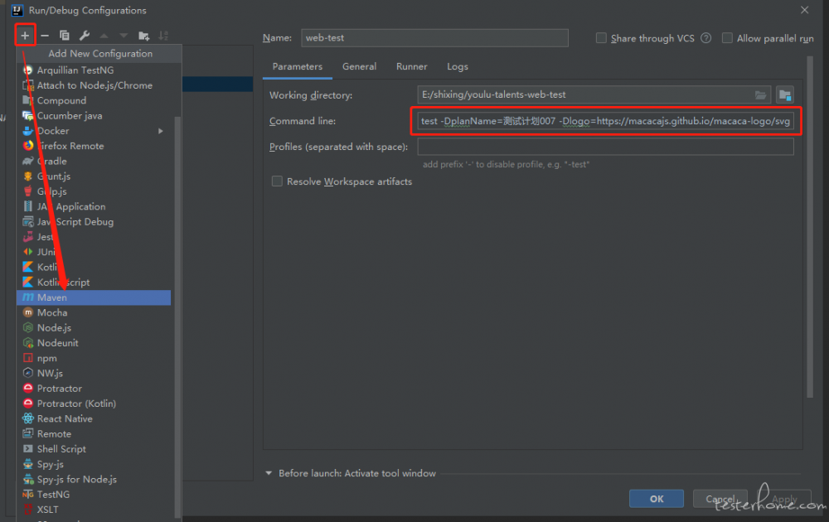Screen dimensions: 829x522
Task: Click the Apply button
Action: tap(784, 499)
